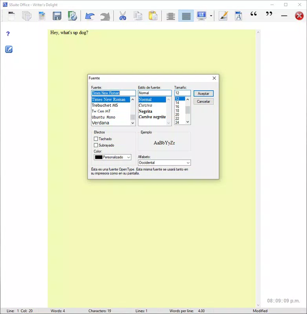Set font size to 22
Image resolution: width=307 pixels, height=314 pixels.
point(180,119)
